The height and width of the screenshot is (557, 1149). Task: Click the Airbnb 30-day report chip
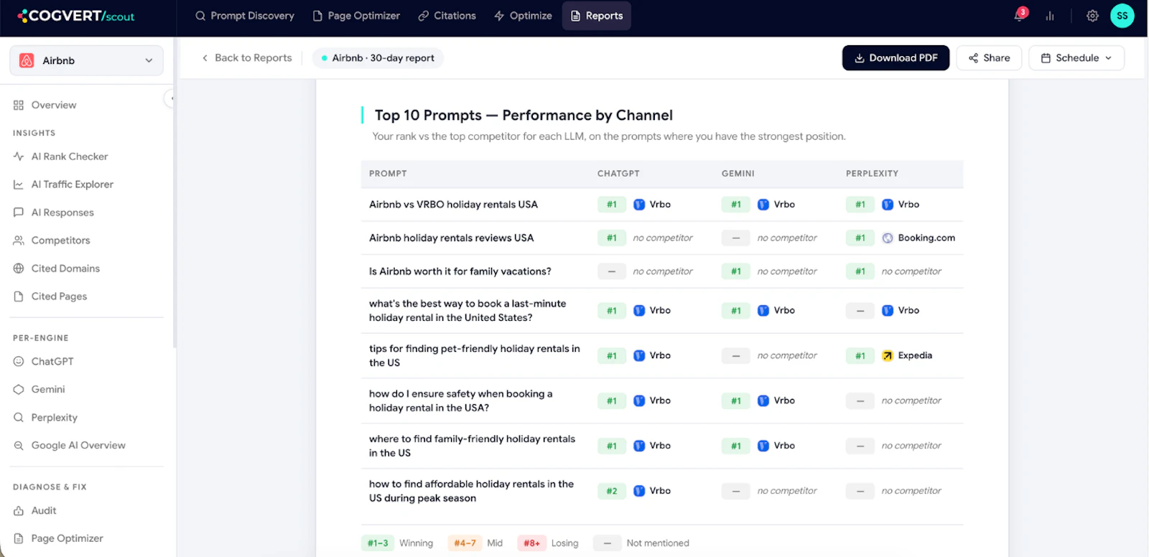(x=378, y=58)
